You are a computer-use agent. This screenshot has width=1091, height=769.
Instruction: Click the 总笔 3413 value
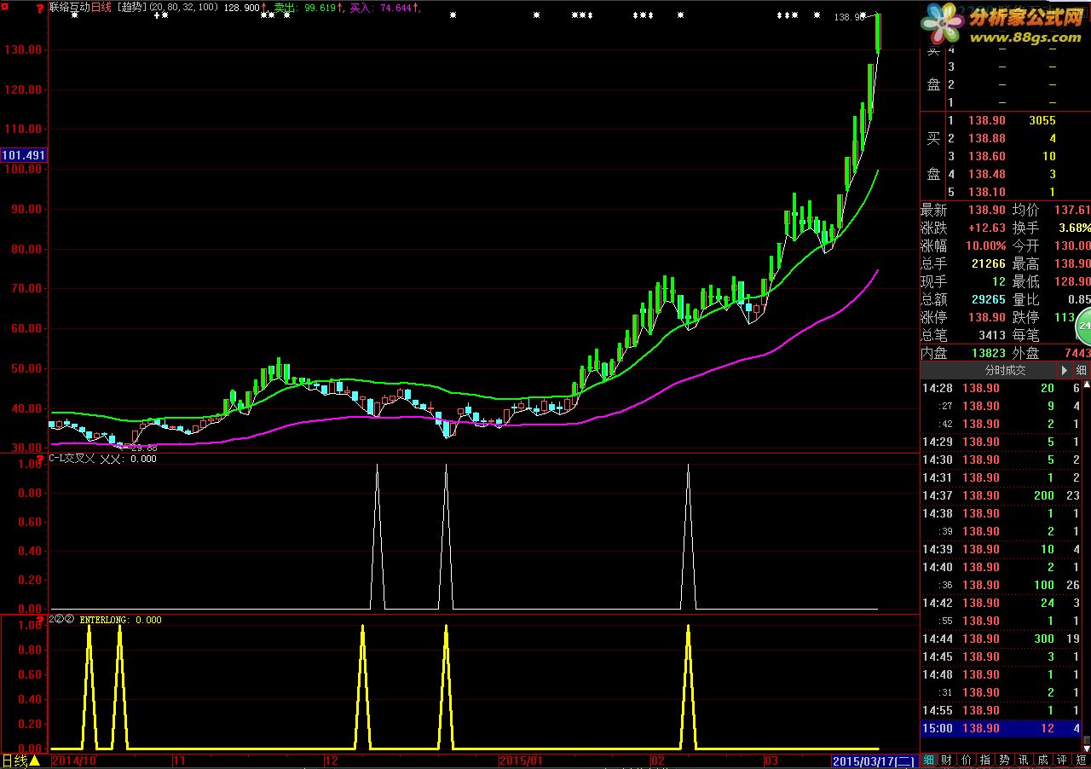(x=990, y=335)
